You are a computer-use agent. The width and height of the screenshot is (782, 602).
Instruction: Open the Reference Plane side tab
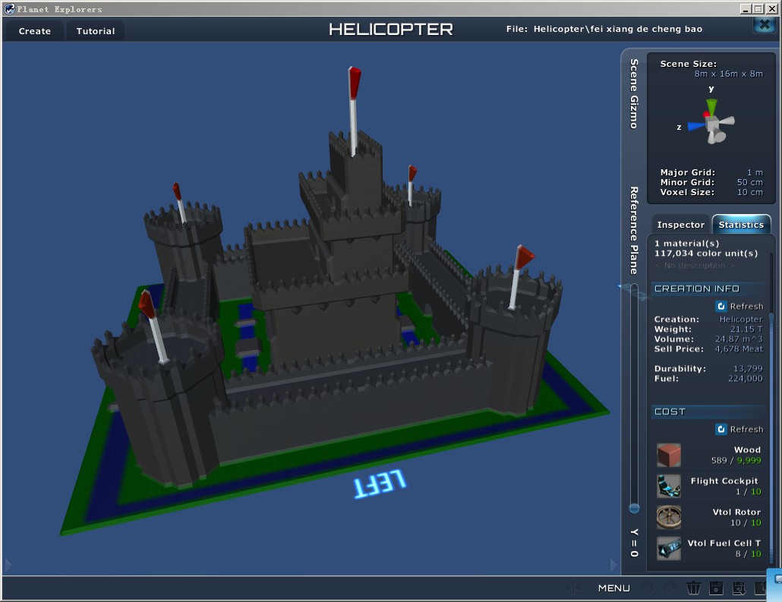pos(634,231)
